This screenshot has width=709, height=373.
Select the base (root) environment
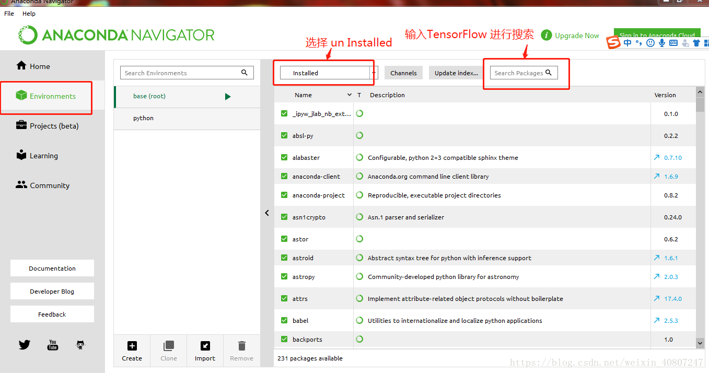coord(187,96)
